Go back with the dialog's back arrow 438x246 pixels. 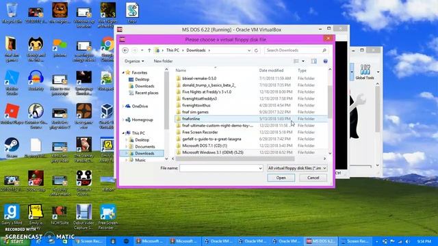click(125, 50)
